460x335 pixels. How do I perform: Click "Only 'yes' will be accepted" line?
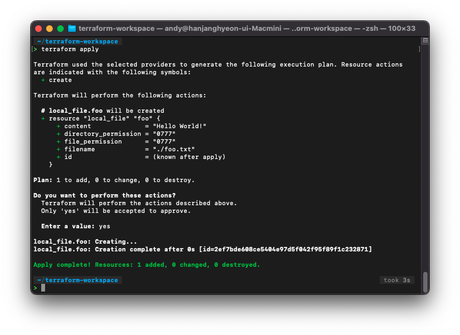click(116, 211)
